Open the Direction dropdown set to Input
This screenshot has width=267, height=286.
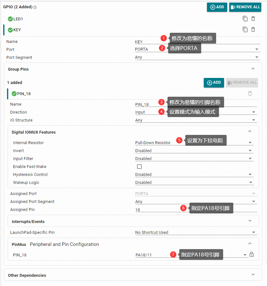click(196, 112)
